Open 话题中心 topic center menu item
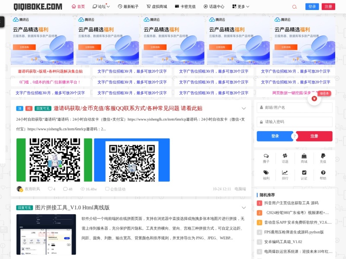346x259 pixels. click(214, 6)
